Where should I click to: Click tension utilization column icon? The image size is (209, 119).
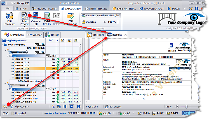click(x=63, y=40)
